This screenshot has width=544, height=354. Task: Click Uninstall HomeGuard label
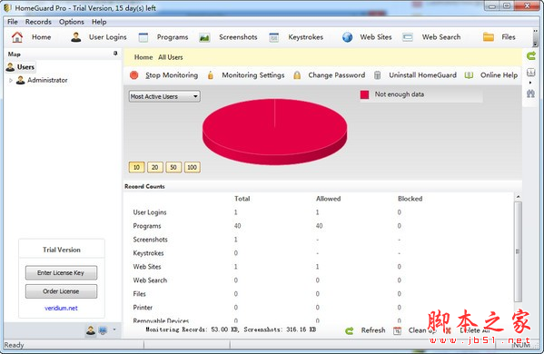[422, 75]
